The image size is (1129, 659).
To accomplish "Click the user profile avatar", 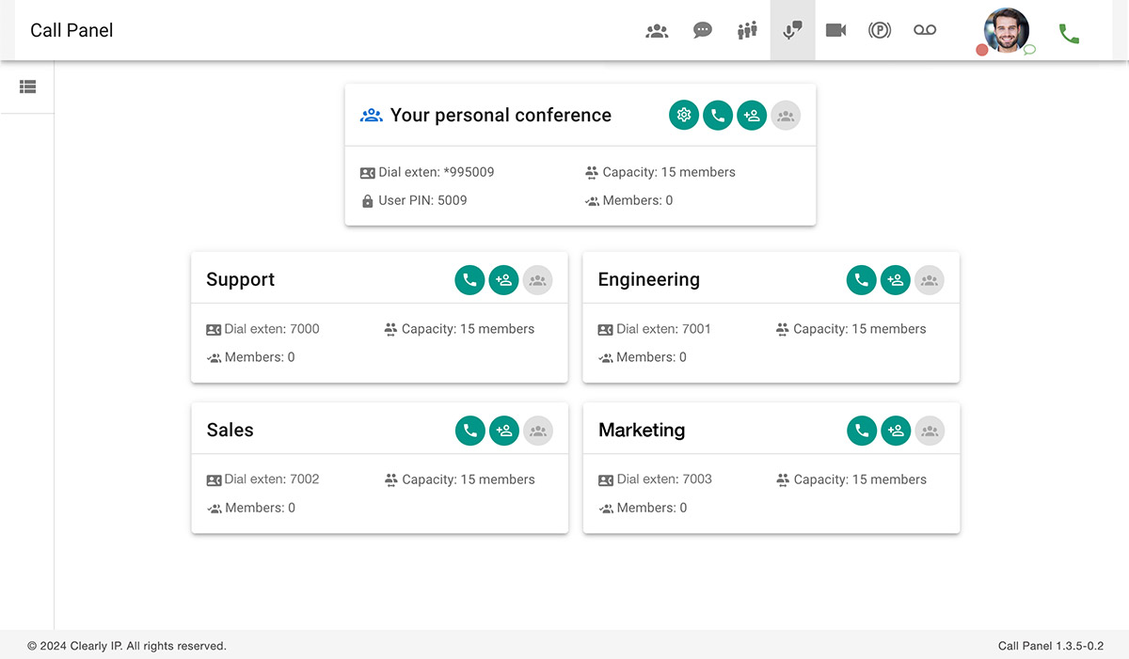I will coord(1006,30).
